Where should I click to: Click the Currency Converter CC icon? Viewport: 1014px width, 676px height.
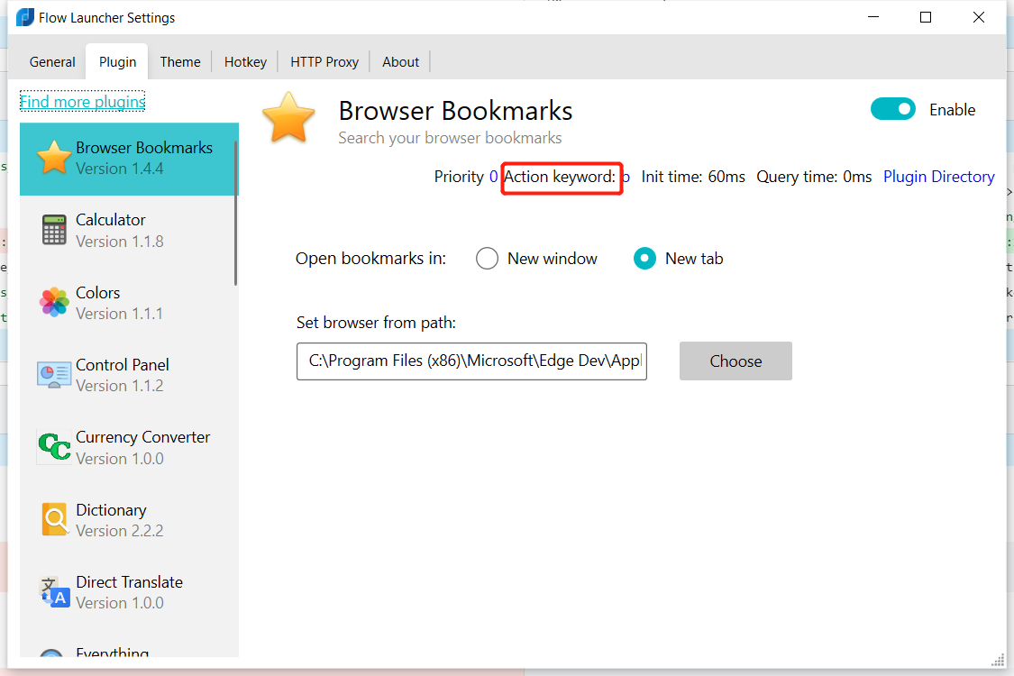click(54, 447)
